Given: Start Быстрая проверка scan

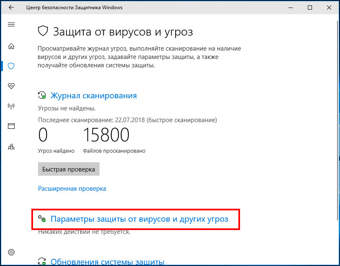Looking at the screenshot, I should pos(69,169).
